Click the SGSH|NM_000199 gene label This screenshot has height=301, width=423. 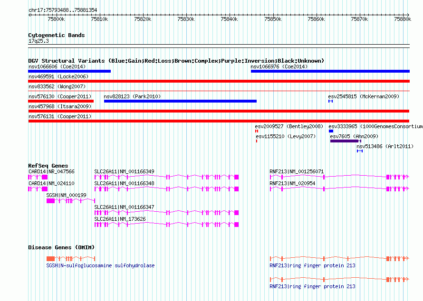67,195
